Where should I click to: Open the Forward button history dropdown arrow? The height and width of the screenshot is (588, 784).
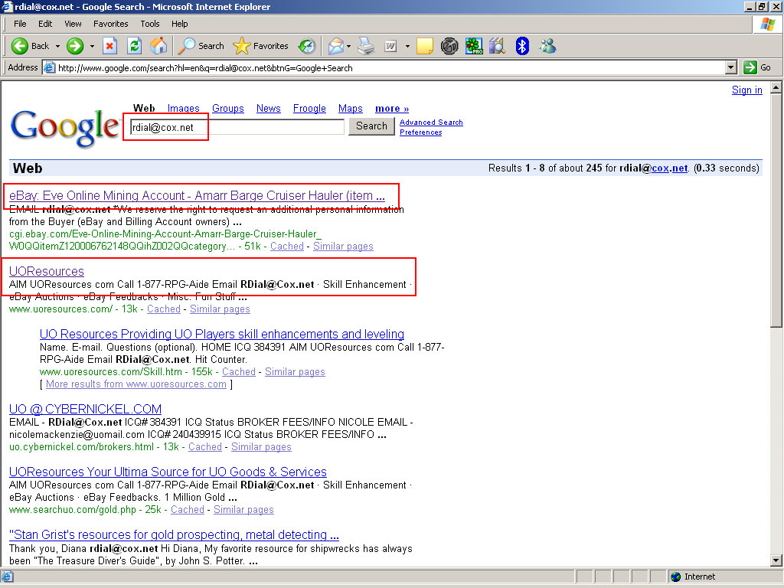point(92,46)
